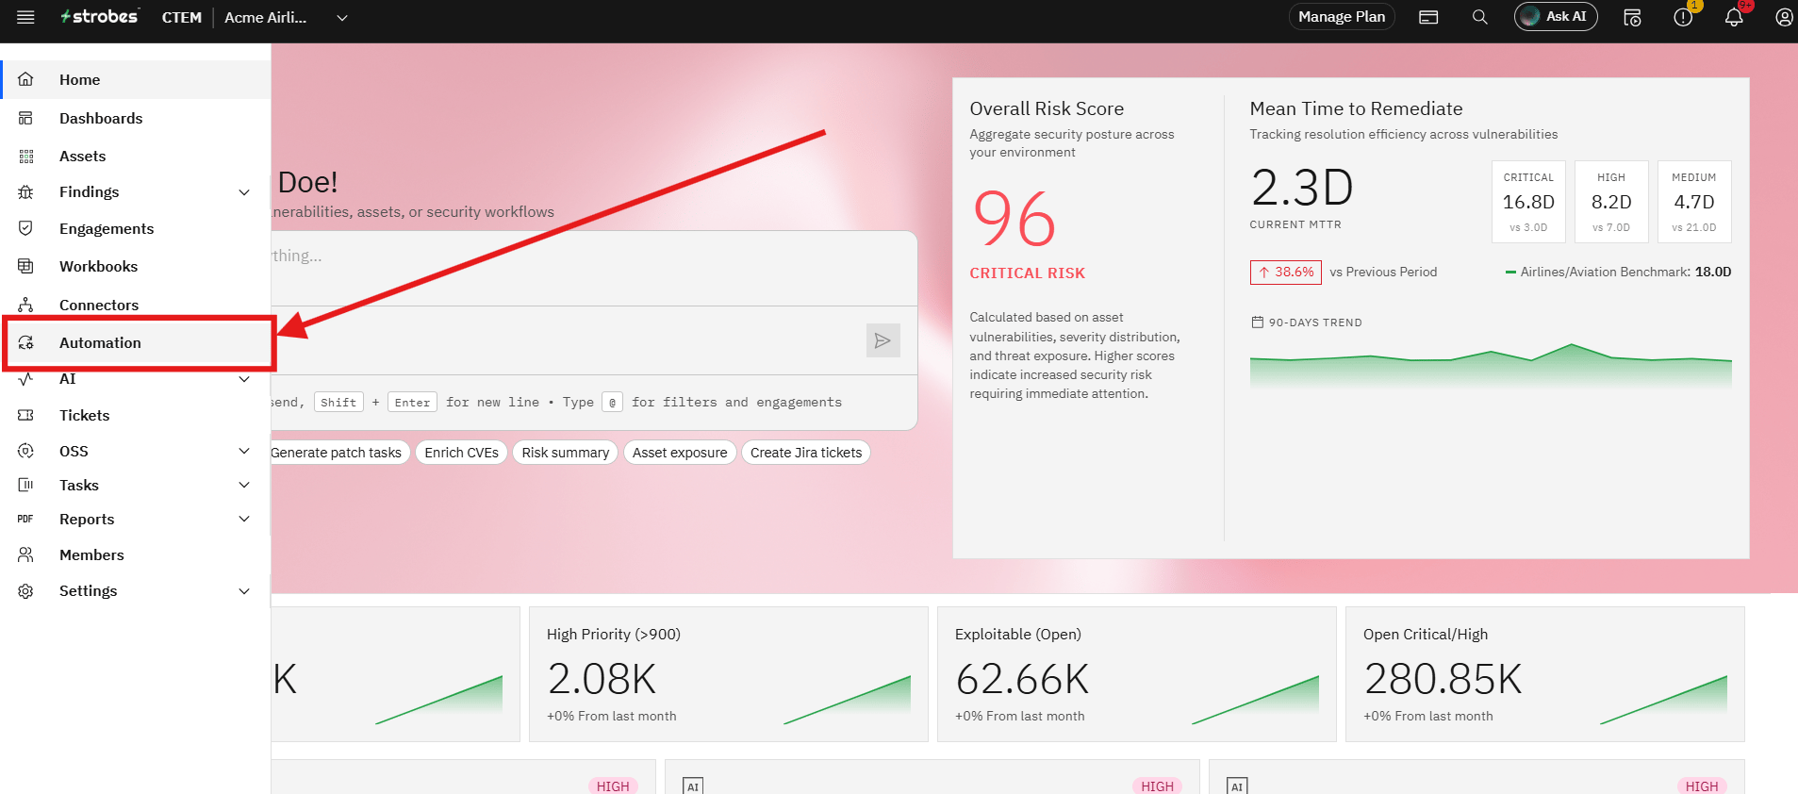Click the card icon next to Manage Plan

tap(1428, 17)
